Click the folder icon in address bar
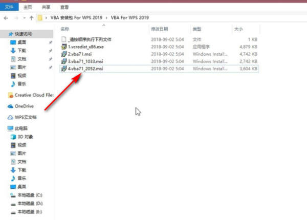This screenshot has height=220, width=307. click(40, 18)
